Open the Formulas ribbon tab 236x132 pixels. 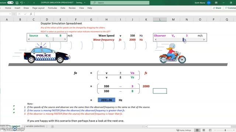pyautogui.click(x=52, y=8)
